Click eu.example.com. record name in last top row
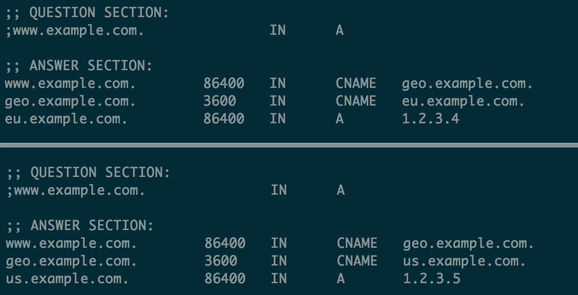578x295 pixels. 66,119
